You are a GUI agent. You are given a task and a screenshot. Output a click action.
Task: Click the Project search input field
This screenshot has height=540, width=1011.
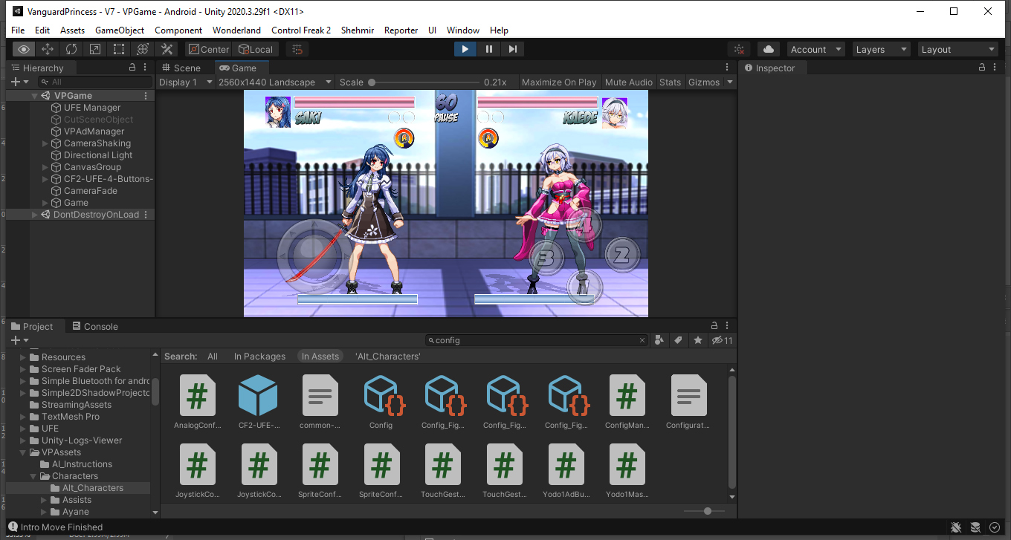pyautogui.click(x=537, y=340)
